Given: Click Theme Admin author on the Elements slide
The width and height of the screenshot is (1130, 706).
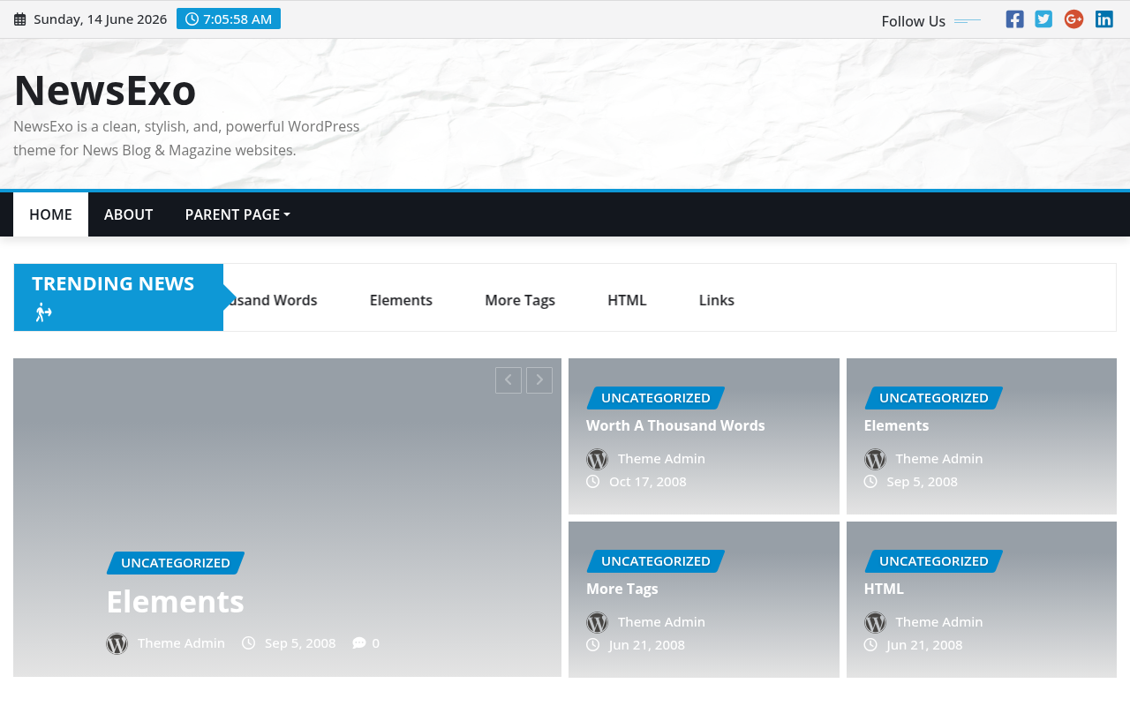Looking at the screenshot, I should (181, 643).
